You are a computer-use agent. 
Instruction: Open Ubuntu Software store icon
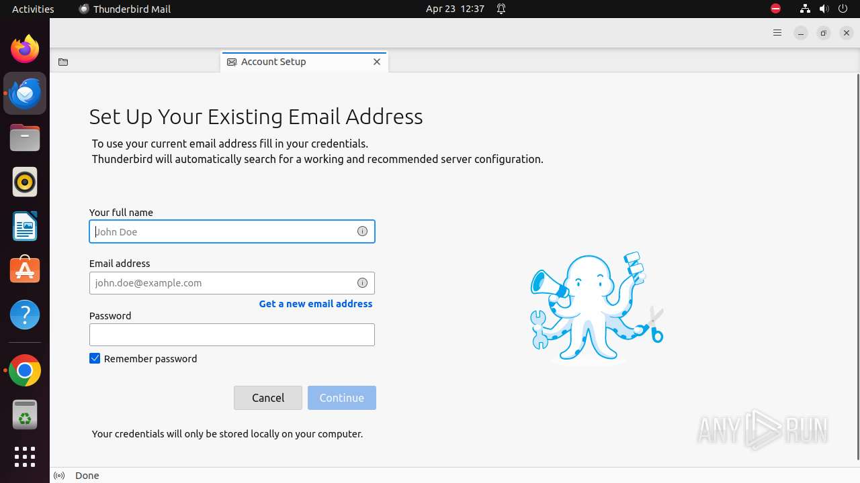[x=25, y=270]
